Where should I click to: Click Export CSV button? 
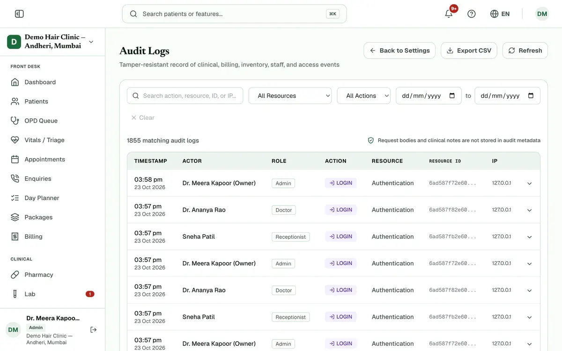[x=469, y=51]
